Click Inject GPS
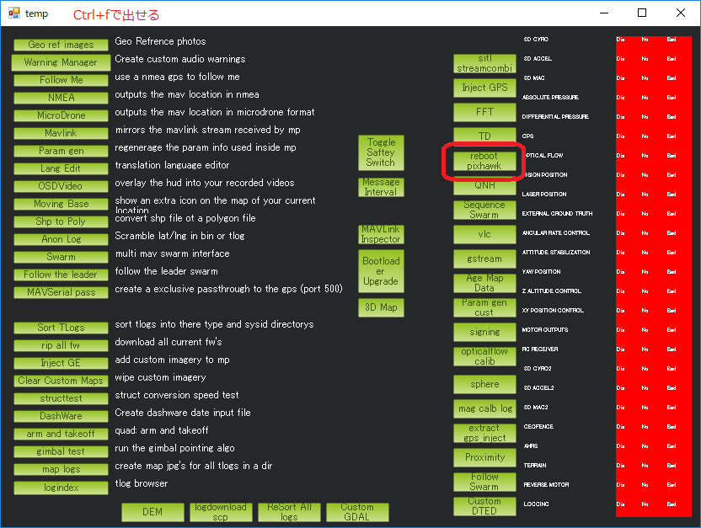The image size is (701, 528). pos(484,87)
